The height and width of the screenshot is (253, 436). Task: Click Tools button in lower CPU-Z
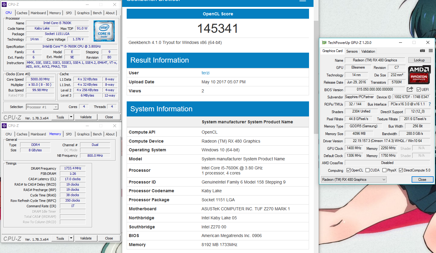coord(60,238)
